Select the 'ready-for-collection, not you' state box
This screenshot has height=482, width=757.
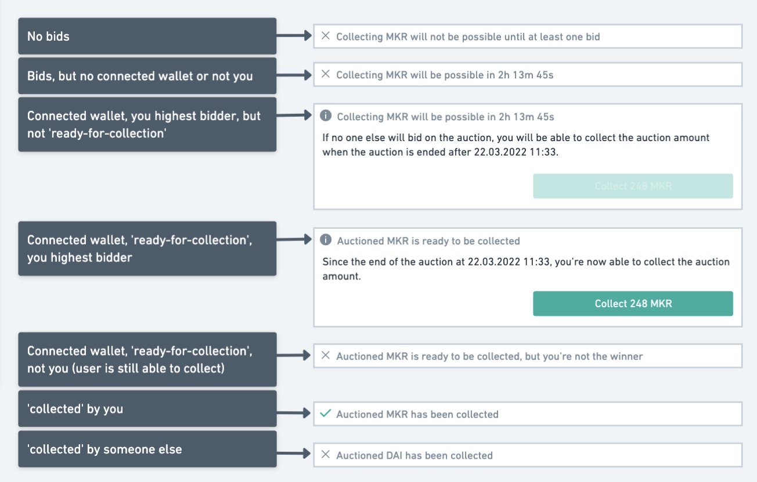147,359
